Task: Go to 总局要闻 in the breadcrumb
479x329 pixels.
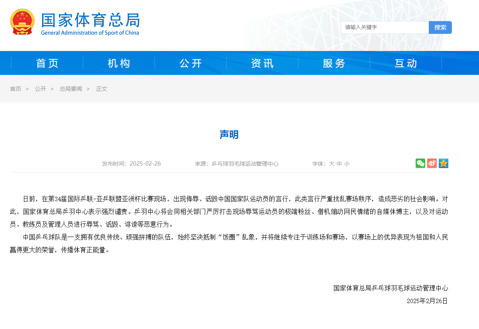Action: click(x=71, y=89)
